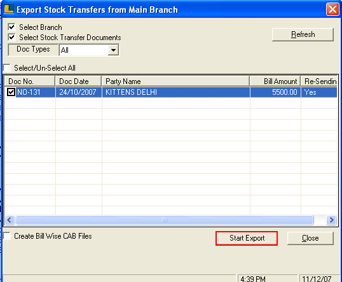Click the right arrow of horizontal scrollbar
Viewport: 342px width, 282px height.
click(x=332, y=220)
